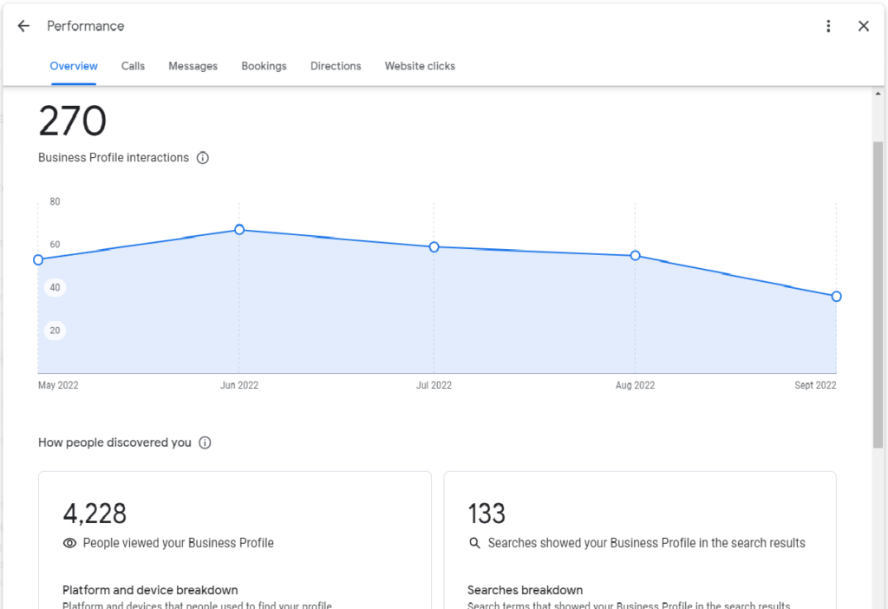Click the Business Profile interactions label
This screenshot has width=888, height=609.
point(114,158)
